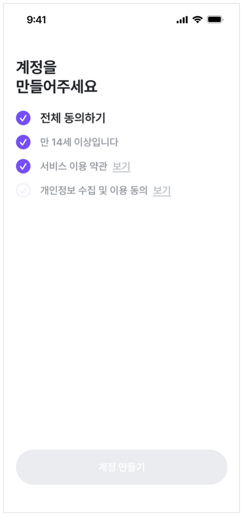Screen dimensions: 242x518
Task: Toggle the 서비스 이용 약관 checkmark circle
Action: (23, 166)
